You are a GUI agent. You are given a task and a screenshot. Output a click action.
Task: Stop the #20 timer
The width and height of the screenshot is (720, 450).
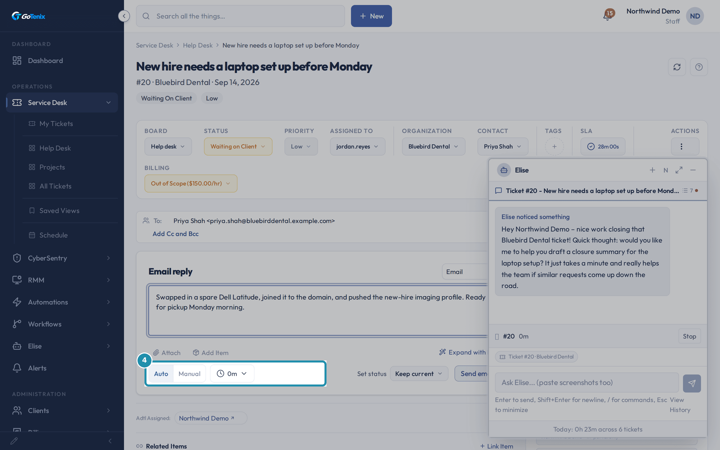(689, 336)
